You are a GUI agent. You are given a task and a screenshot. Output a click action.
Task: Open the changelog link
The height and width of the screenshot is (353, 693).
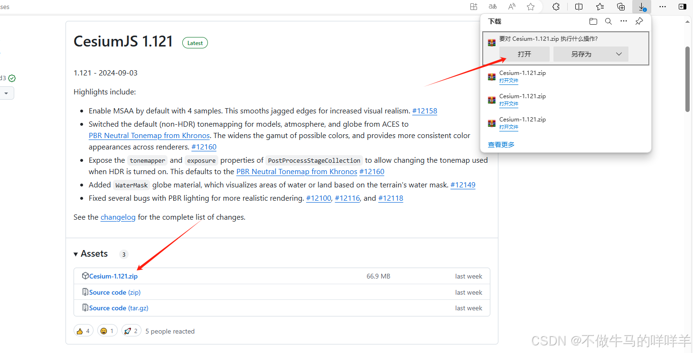pyautogui.click(x=118, y=217)
